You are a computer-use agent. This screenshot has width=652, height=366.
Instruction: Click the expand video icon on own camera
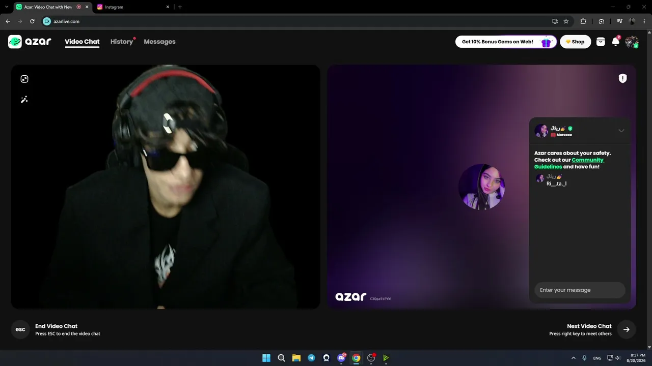click(24, 79)
